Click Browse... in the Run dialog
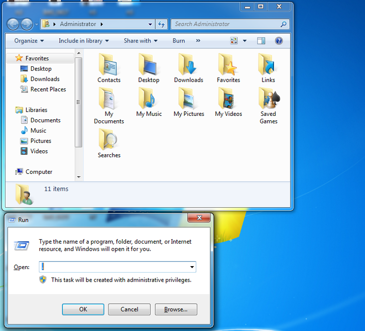 click(x=176, y=310)
